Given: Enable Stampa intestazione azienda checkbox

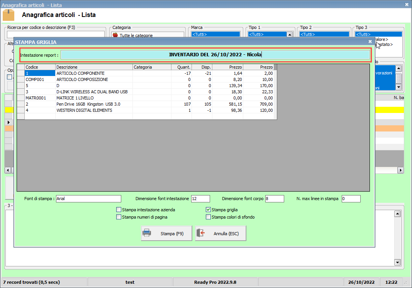Looking at the screenshot, I should click(x=119, y=210).
